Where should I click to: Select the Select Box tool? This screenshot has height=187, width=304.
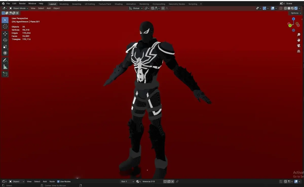[5, 20]
